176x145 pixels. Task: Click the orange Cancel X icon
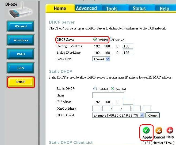tap(159, 131)
